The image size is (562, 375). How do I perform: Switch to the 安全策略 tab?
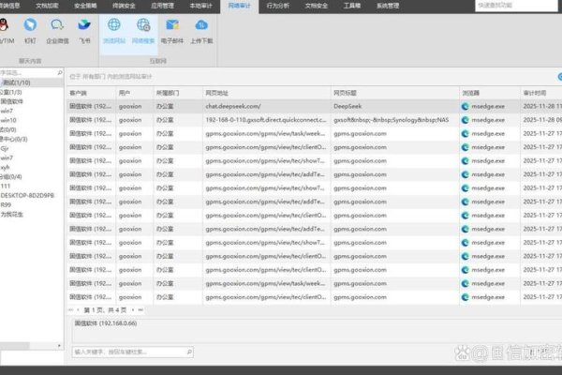tap(85, 6)
